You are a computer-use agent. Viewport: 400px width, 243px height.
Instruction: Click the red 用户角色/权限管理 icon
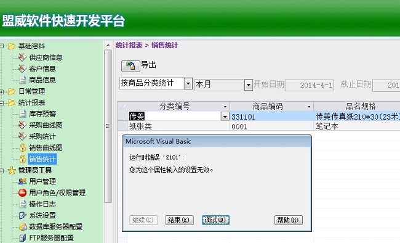[x=22, y=192]
